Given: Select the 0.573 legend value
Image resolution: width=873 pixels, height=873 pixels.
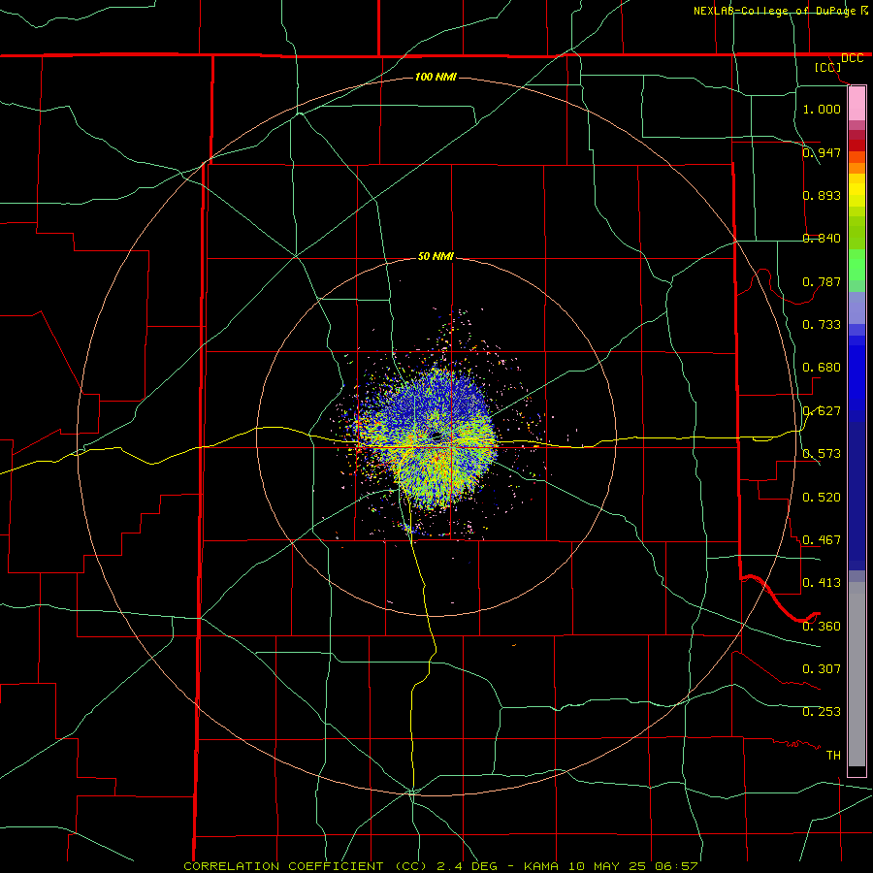Looking at the screenshot, I should coord(822,454).
